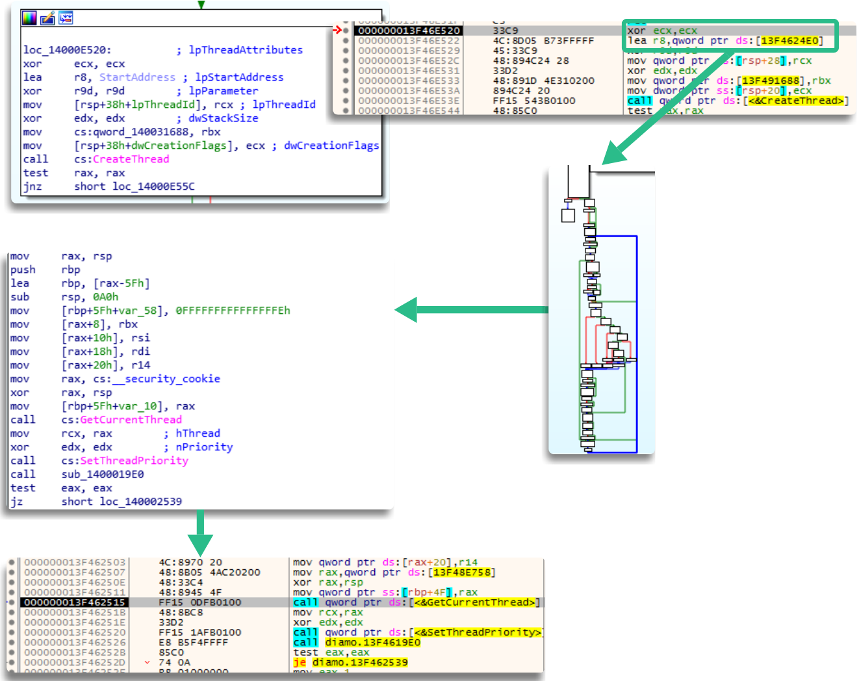Select address 000000013F46251E in debugger

(75, 623)
